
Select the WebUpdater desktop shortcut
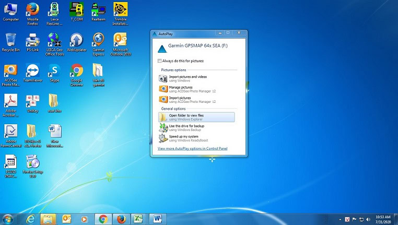(77, 42)
